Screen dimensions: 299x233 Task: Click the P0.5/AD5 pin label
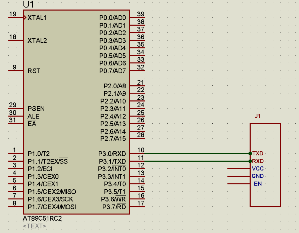click(112, 55)
